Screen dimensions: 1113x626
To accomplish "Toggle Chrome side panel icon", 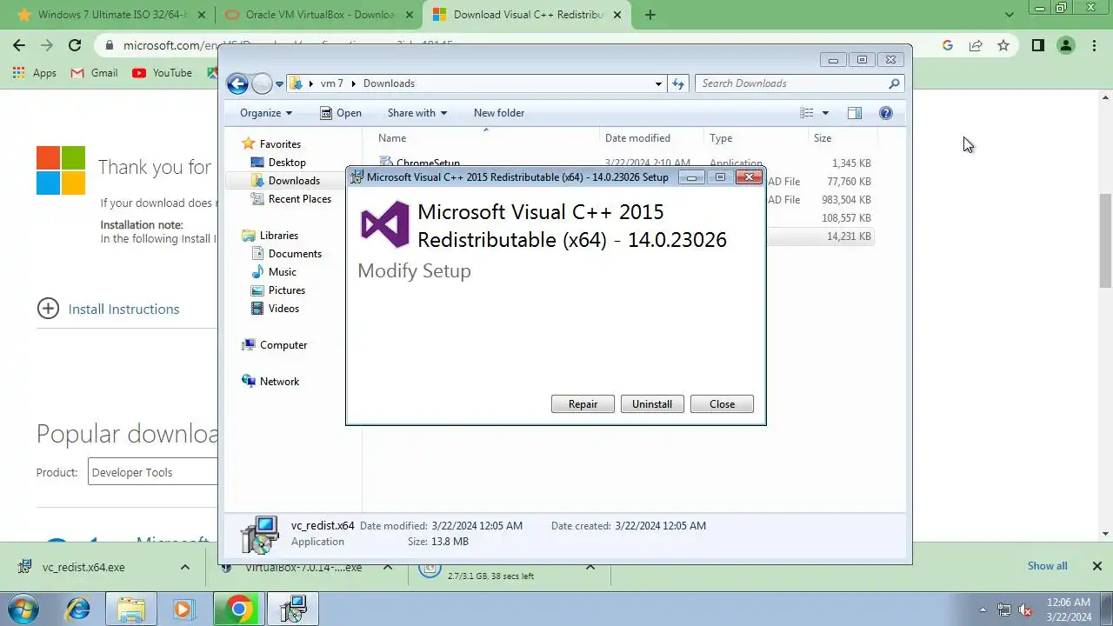I will [x=1037, y=46].
